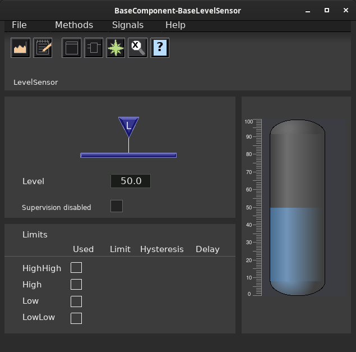Image resolution: width=356 pixels, height=352 pixels.
Task: Toggle the Supervision disabled indicator box
Action: click(x=117, y=206)
